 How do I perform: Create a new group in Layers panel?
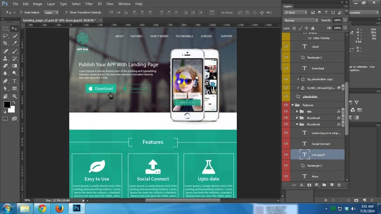324,185
